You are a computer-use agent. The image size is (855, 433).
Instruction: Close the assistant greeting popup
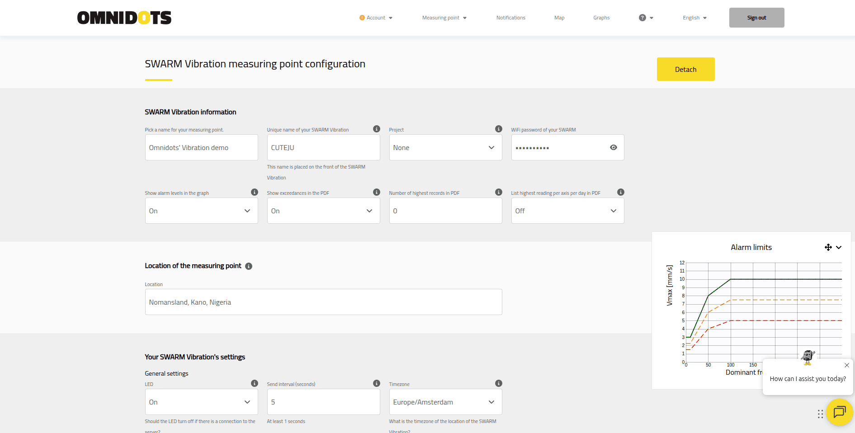(x=846, y=365)
